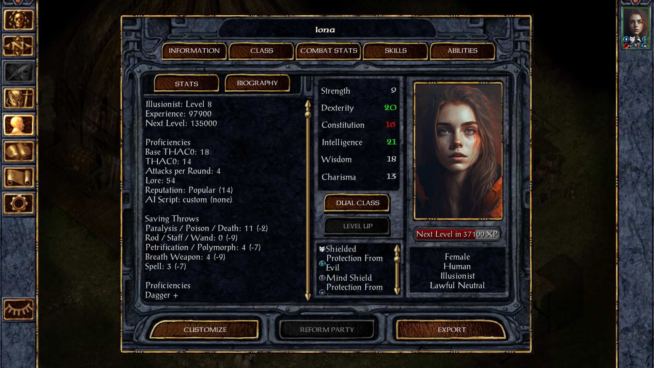Show the Biography sub-tab

[x=257, y=83]
